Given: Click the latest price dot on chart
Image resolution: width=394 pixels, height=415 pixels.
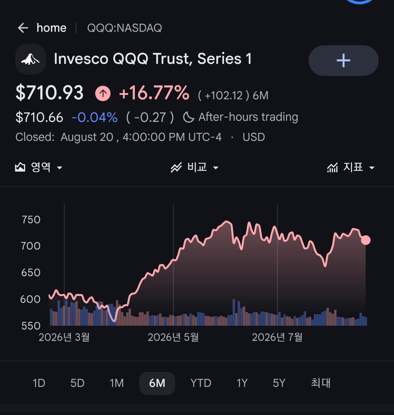Looking at the screenshot, I should (x=366, y=240).
